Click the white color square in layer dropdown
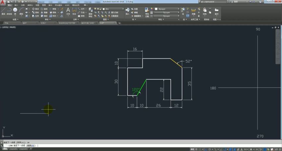 [x=104, y=9]
